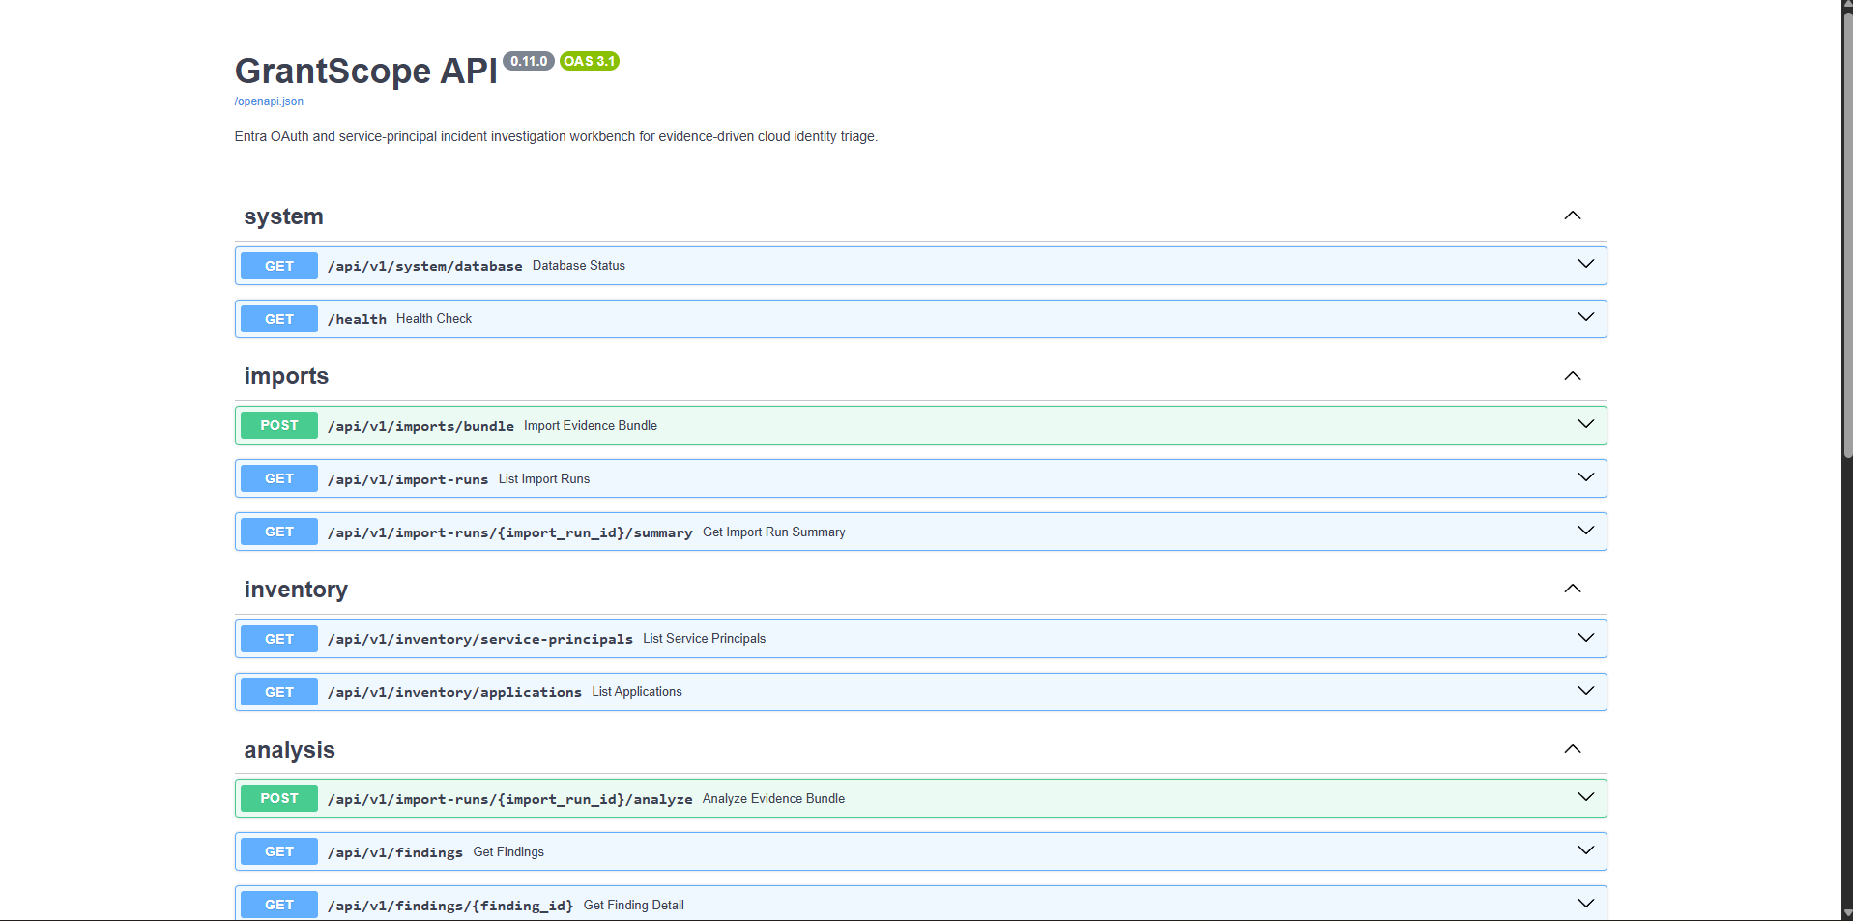Expand List Applications endpoint arrow

pos(1586,691)
